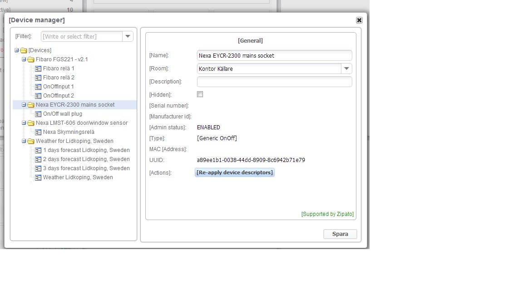
Task: Click the Spara save button
Action: pos(340,234)
